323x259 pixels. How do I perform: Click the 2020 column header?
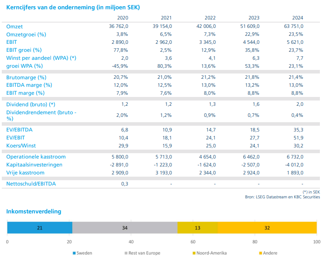pyautogui.click(x=122, y=18)
